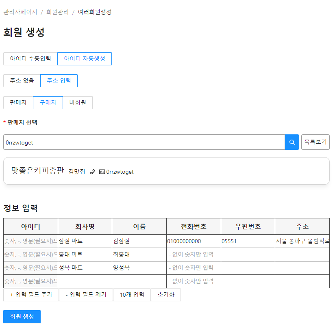Screen dimensions: 333x328
Task: Click the postal code field showing 05551
Action: coord(248,240)
